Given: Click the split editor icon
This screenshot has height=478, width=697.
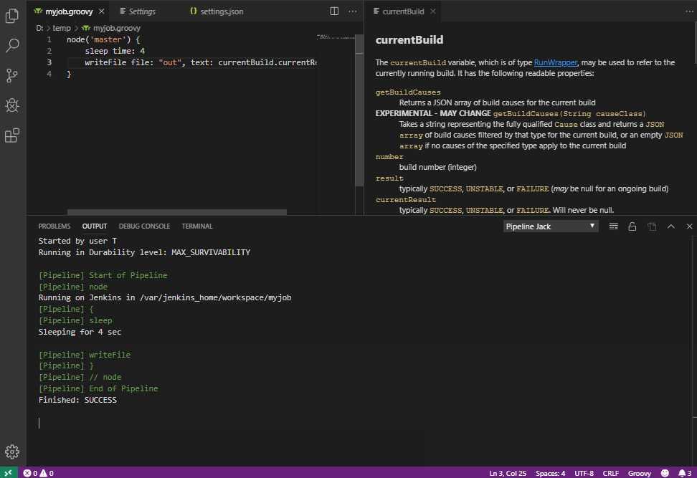Looking at the screenshot, I should pyautogui.click(x=334, y=11).
